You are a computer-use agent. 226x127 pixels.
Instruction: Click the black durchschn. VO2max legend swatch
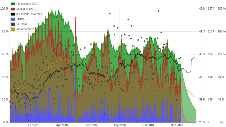13,14
